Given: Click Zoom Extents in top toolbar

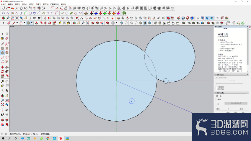Looking at the screenshot, I should click(x=88, y=23).
